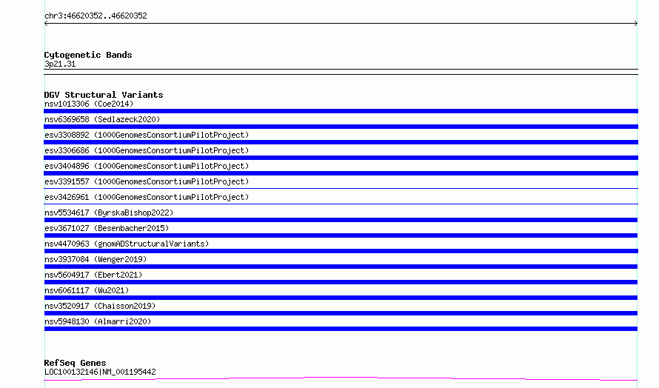Screen dimensions: 659x388
Task: Select nsv3520917 (Chaisson2019) label
Action: (100, 306)
